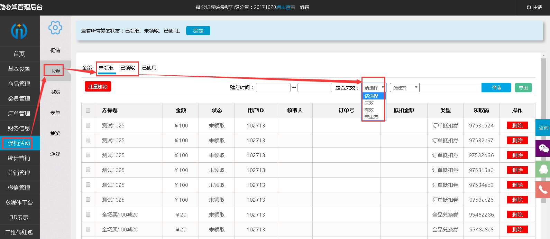The image size is (550, 239).
Task: Click the blue logo icon in sidebar
Action: coord(19,31)
